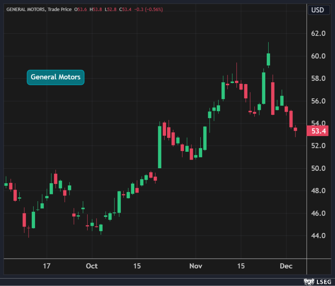Click the Close value C53.4
335x286 pixels.
pyautogui.click(x=125, y=9)
